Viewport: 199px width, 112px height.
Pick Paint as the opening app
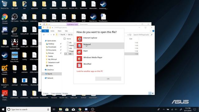tap(99, 52)
